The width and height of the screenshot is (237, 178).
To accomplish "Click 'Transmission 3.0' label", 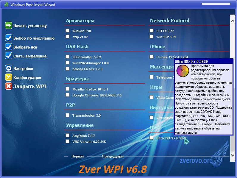I will pos(86,115).
